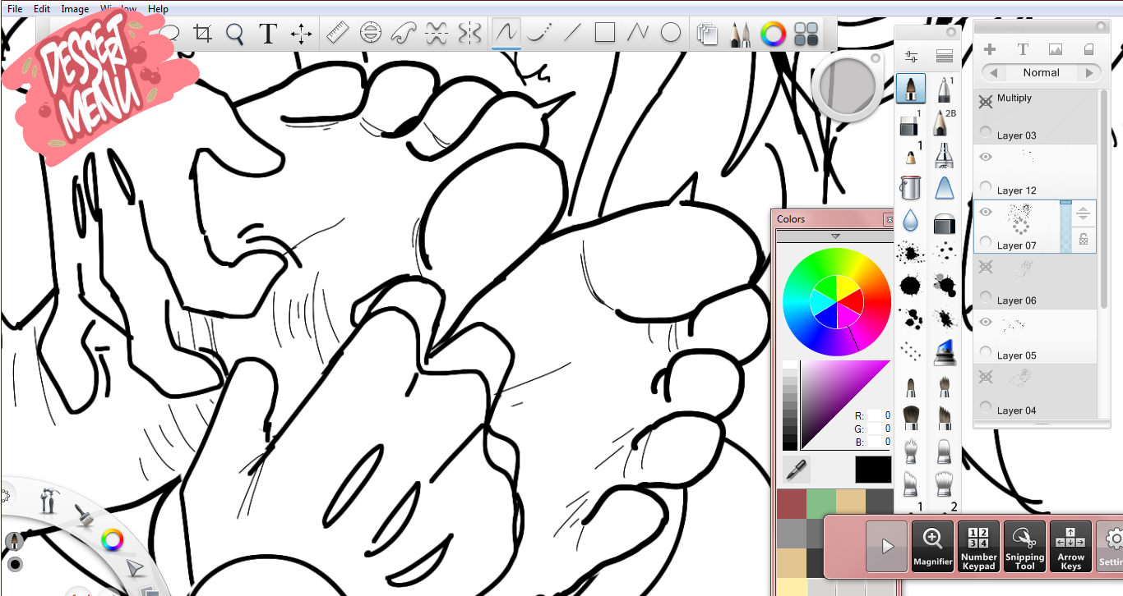Select the Polyline draw style

coord(638,33)
